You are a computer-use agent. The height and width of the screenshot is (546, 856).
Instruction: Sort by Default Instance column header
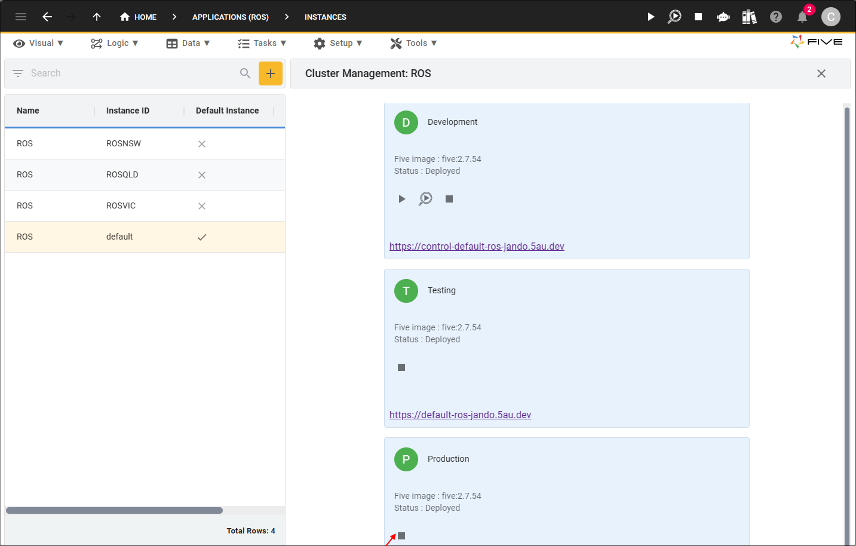pos(228,111)
